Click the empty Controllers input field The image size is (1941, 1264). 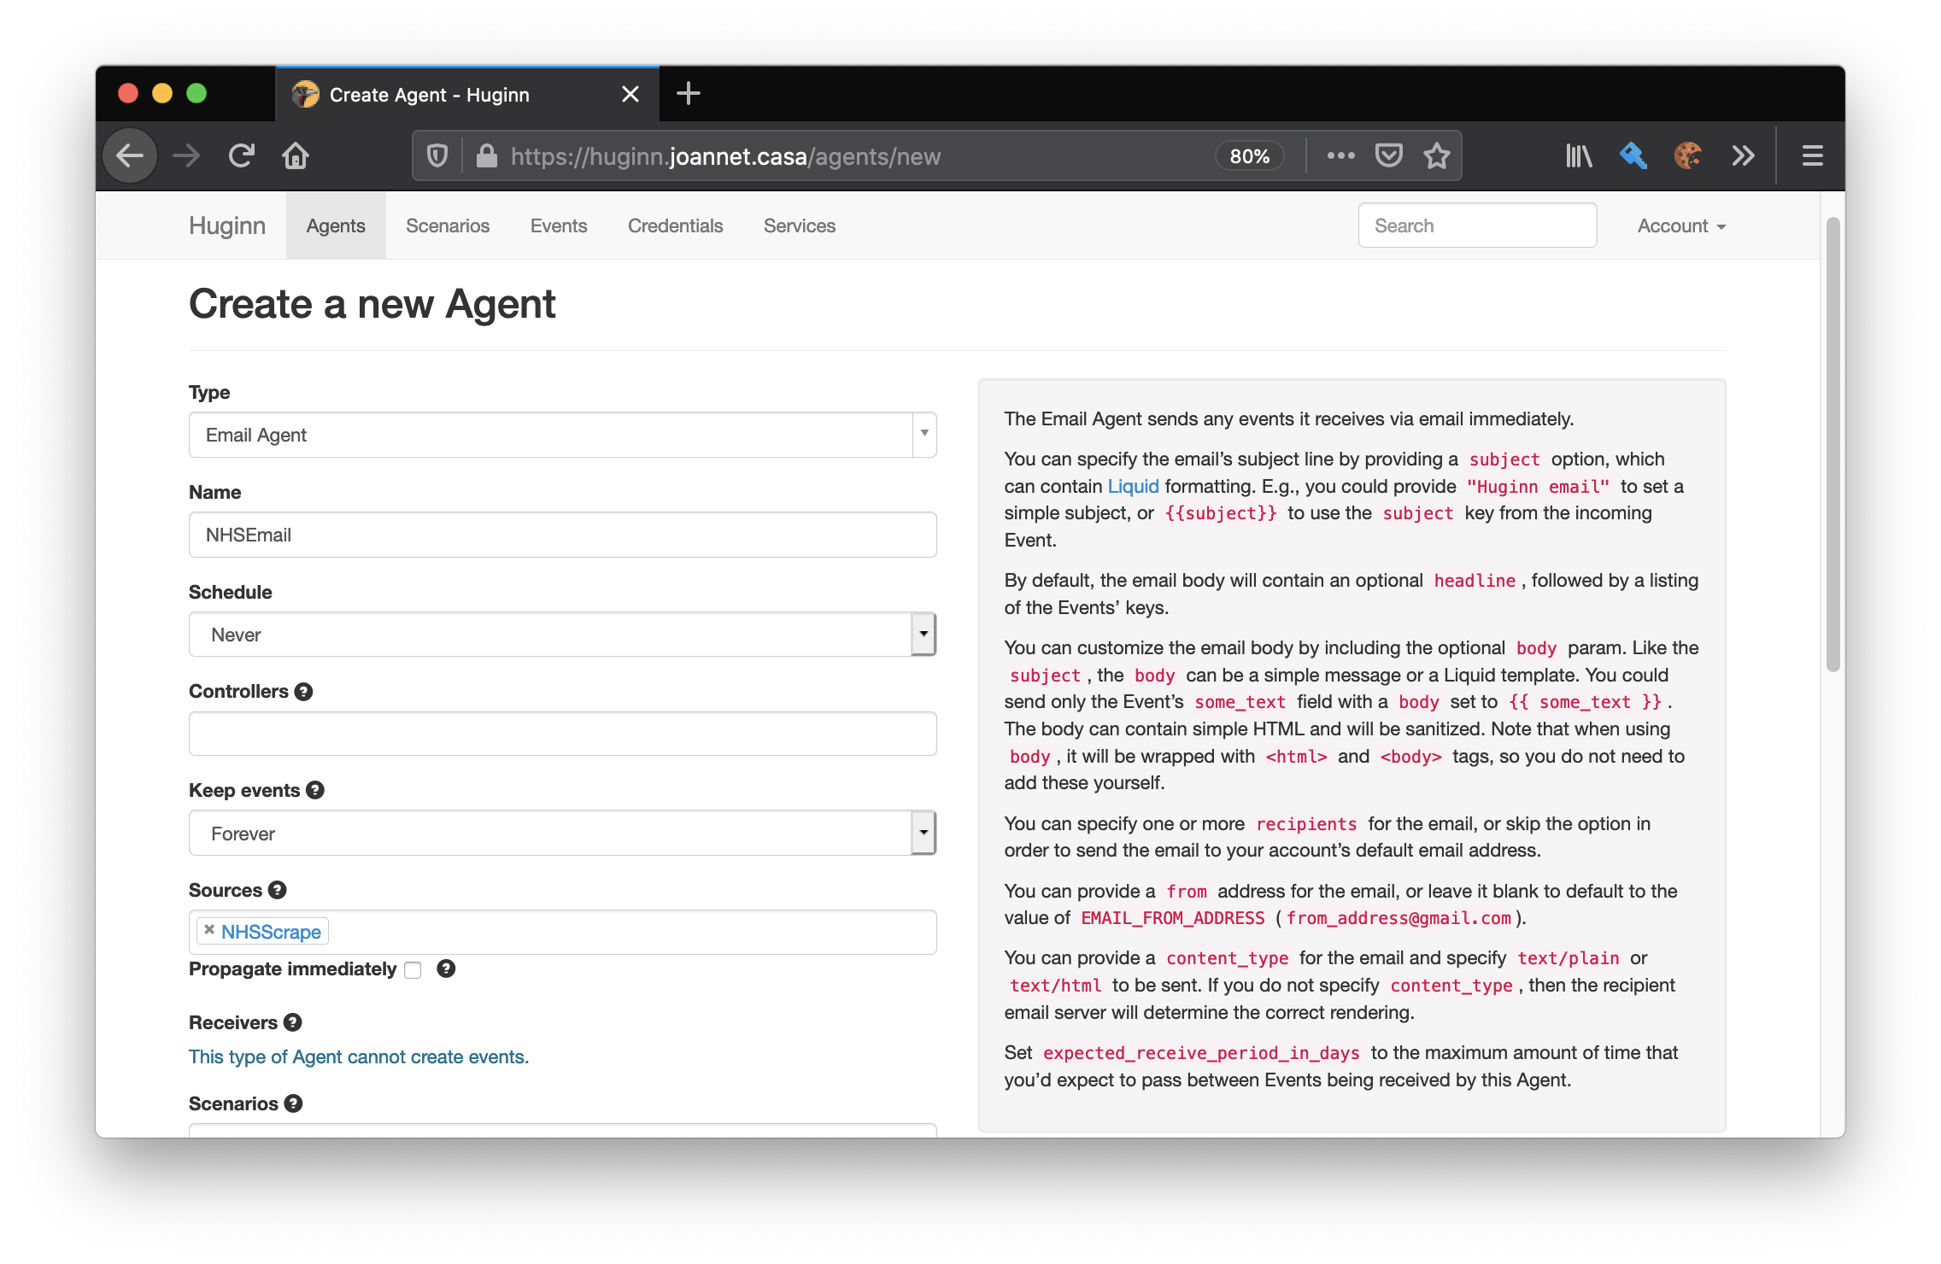pyautogui.click(x=562, y=734)
